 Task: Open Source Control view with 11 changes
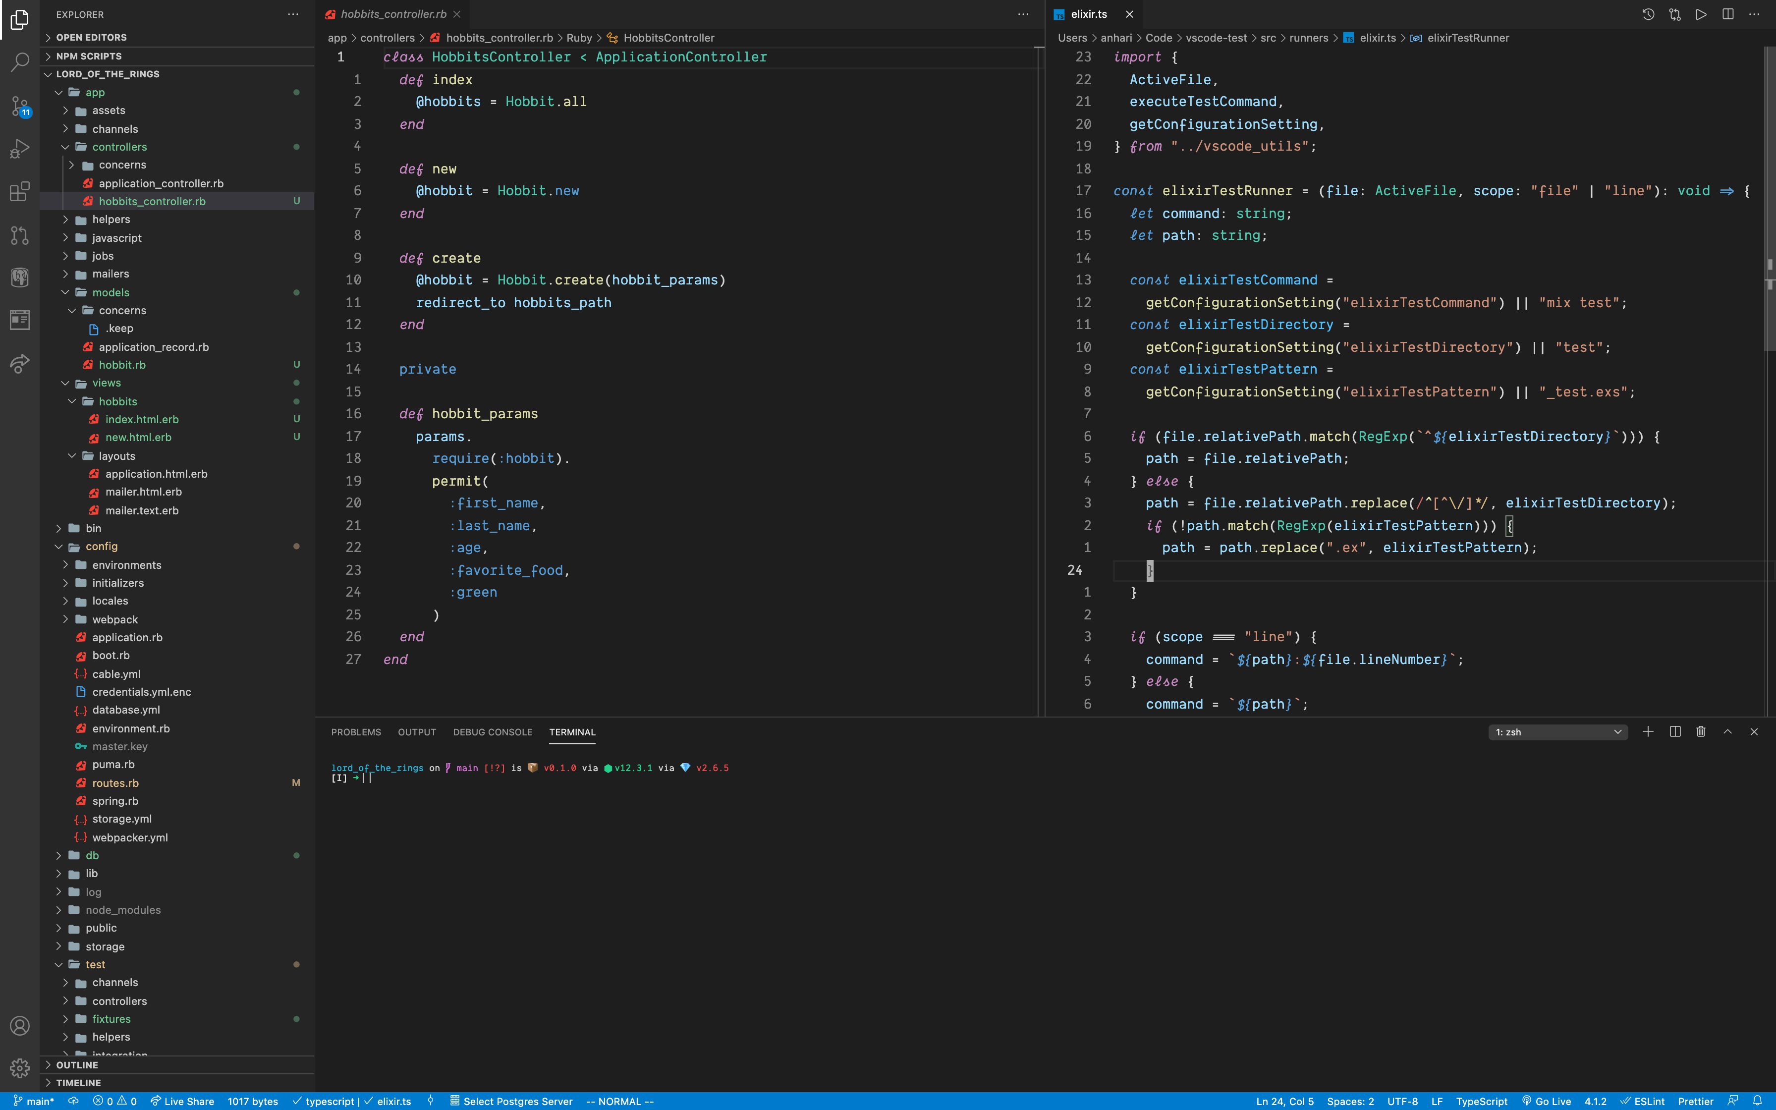[20, 107]
